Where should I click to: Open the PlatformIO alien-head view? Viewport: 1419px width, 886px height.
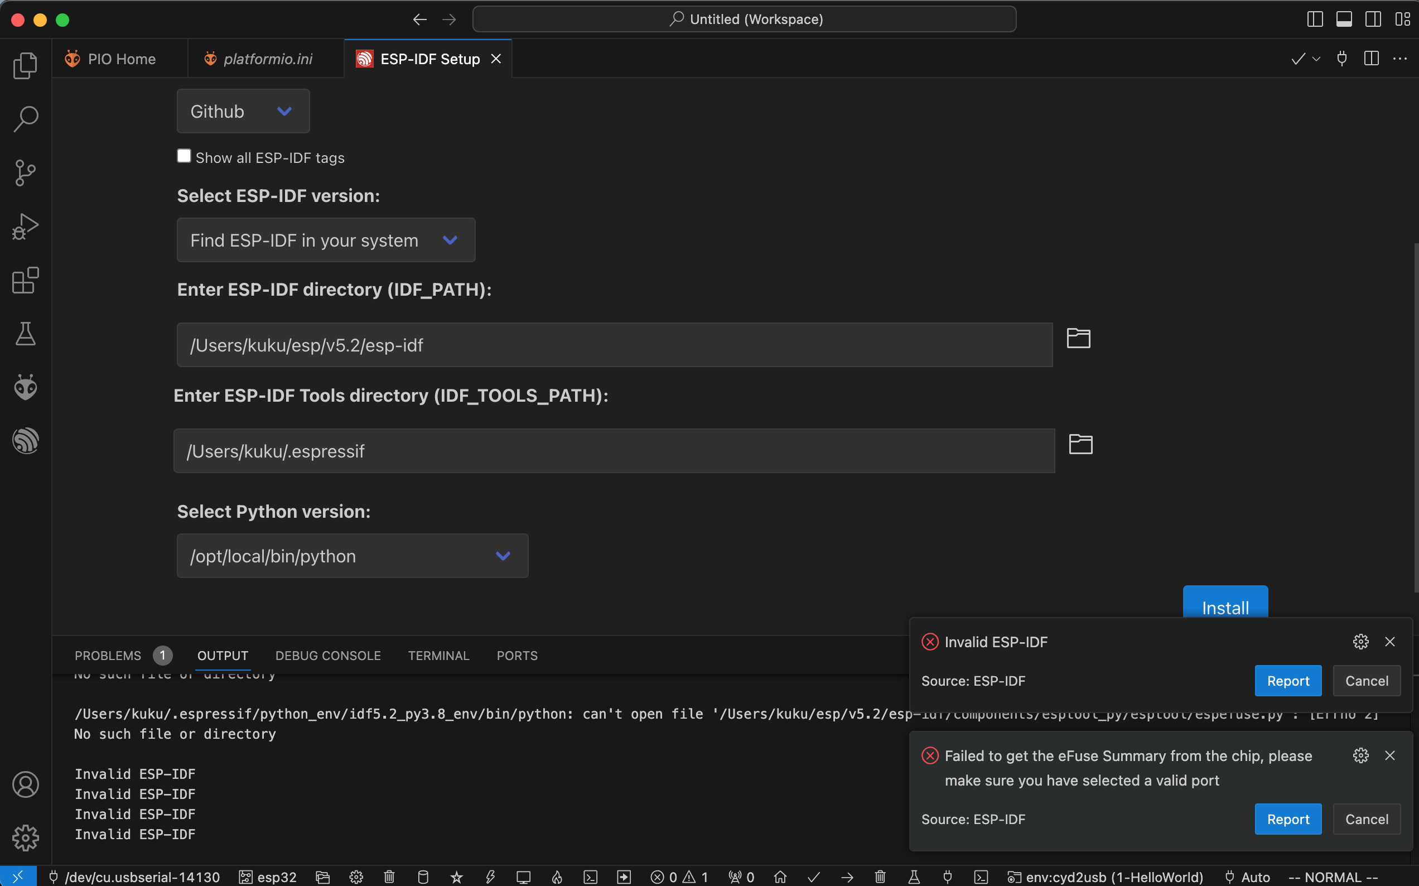pos(25,387)
